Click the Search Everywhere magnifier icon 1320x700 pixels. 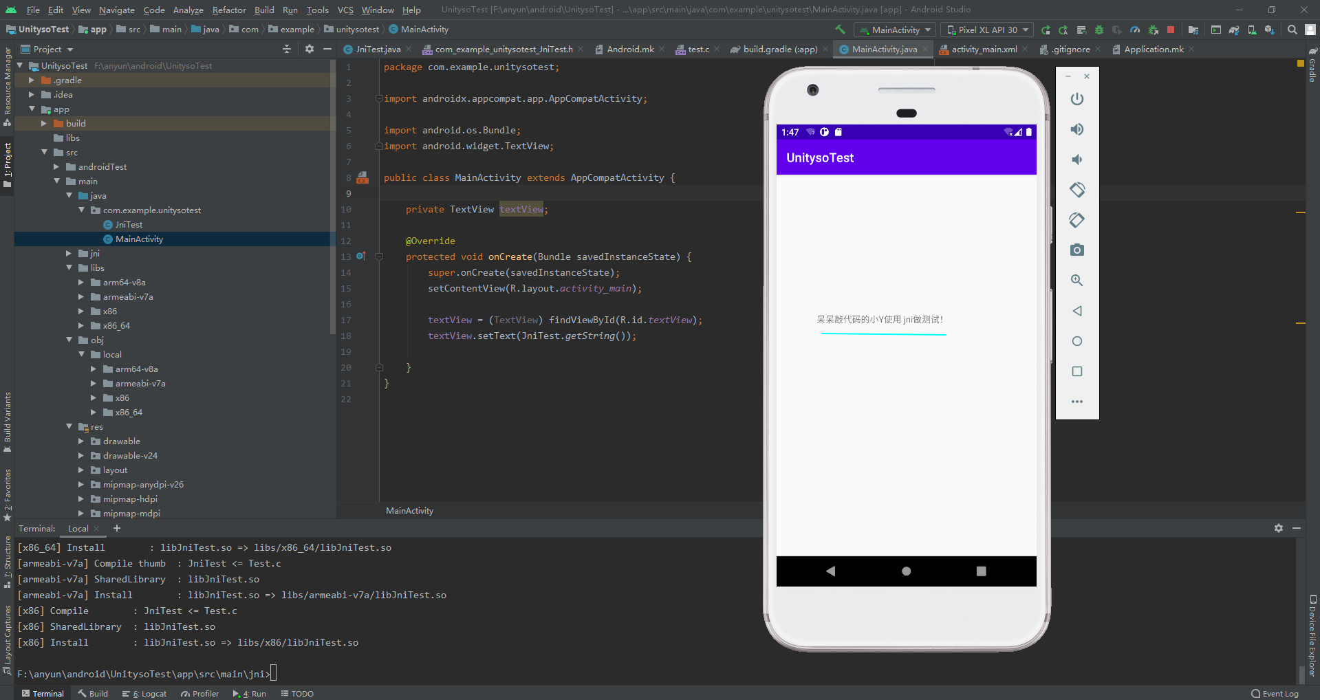pos(1292,30)
